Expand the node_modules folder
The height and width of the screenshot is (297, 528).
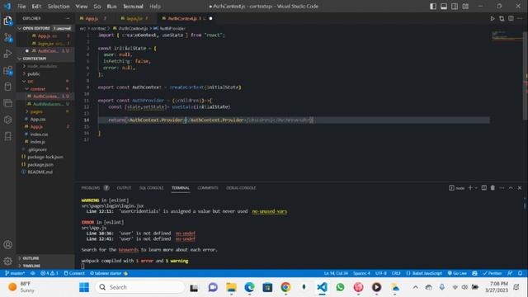click(42, 66)
